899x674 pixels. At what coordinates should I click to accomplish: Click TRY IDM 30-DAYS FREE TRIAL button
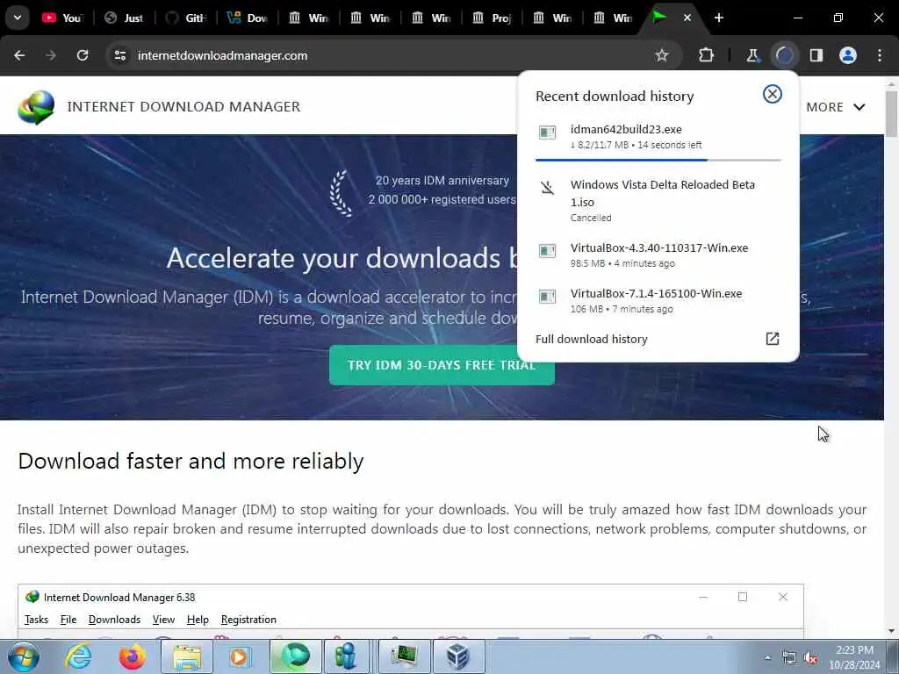click(x=442, y=365)
